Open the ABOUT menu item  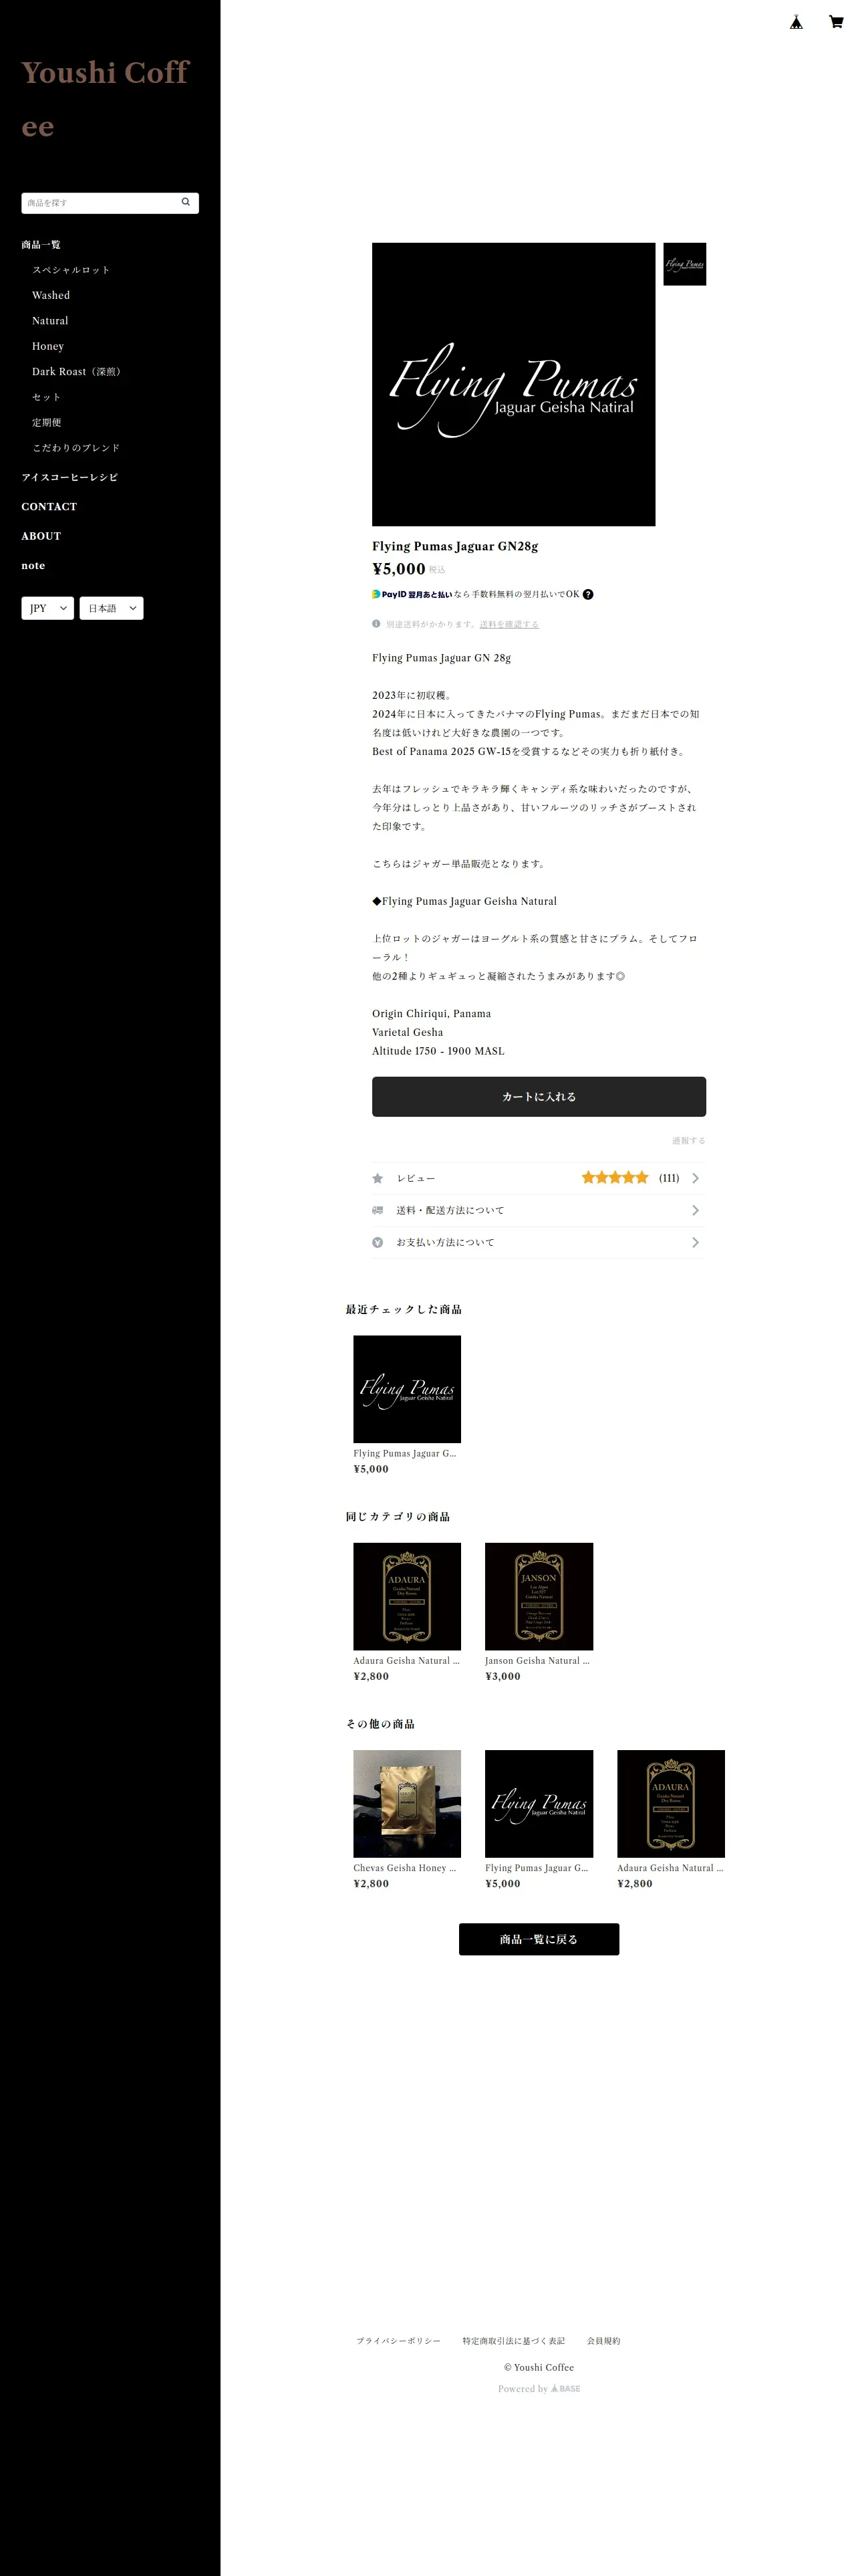tap(41, 536)
